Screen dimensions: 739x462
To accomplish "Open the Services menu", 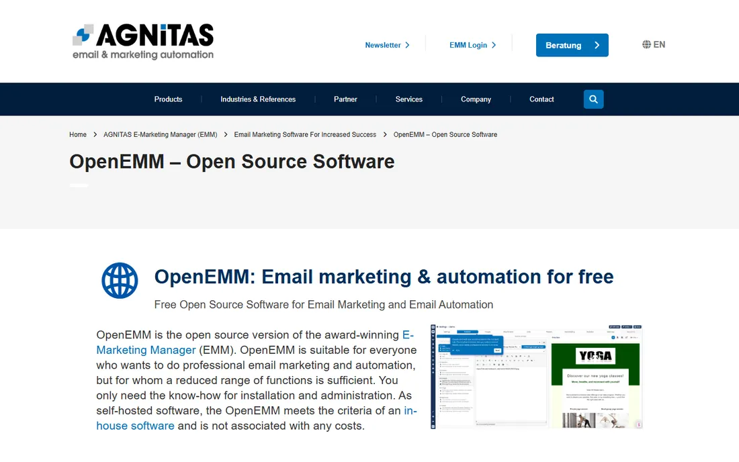I will pyautogui.click(x=408, y=99).
